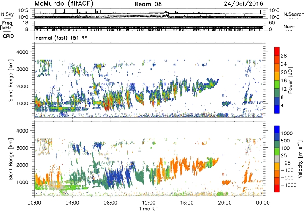Click the "4" tick on Power colorbar
The height and width of the screenshot is (211, 304).
point(282,105)
